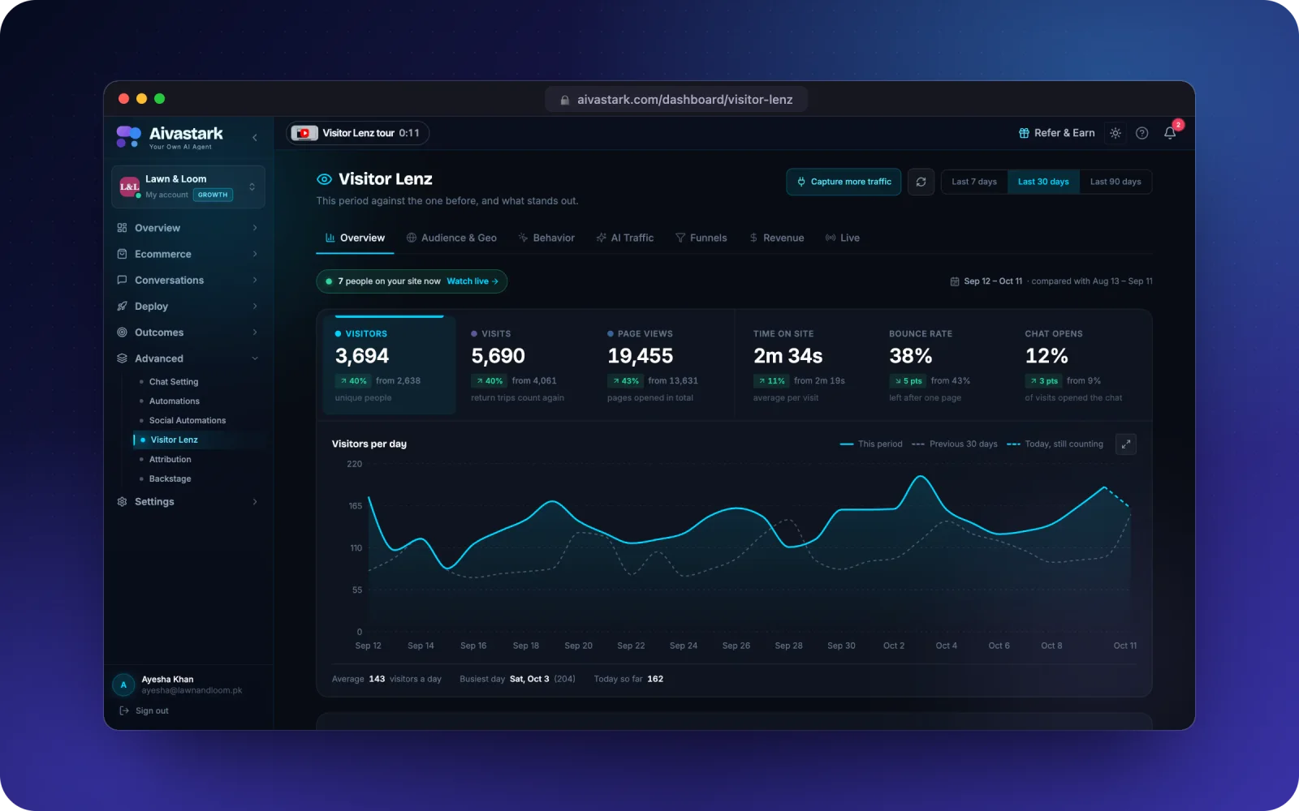The height and width of the screenshot is (811, 1299).
Task: Click the Lawn & Loom L&L avatar
Action: pos(129,187)
